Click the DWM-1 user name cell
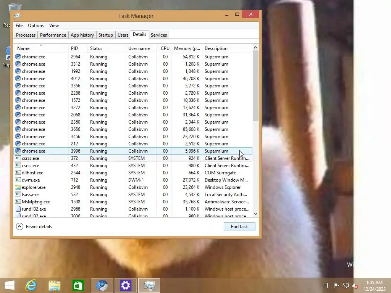 pos(136,180)
